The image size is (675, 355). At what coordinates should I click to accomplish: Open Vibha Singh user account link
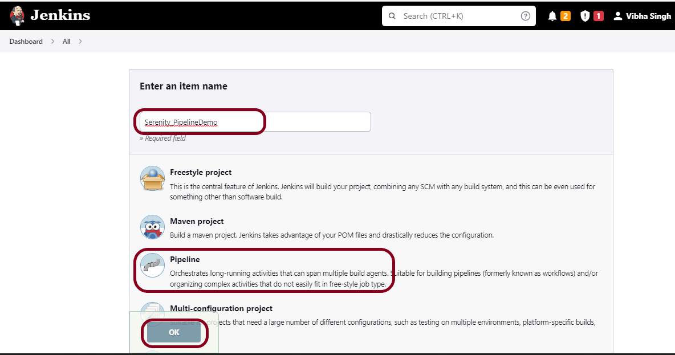648,16
